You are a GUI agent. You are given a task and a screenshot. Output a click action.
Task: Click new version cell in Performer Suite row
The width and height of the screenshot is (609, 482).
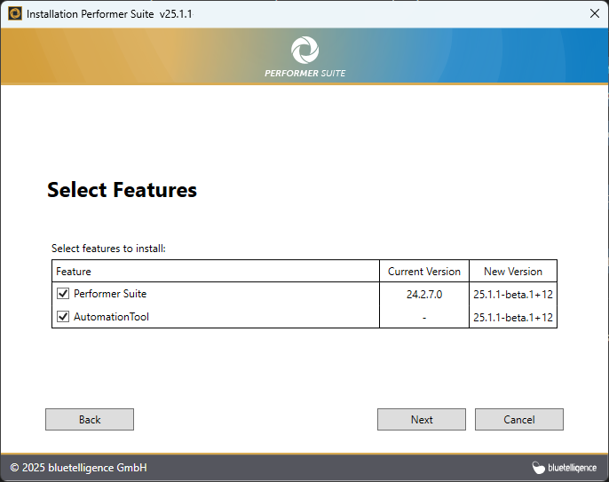(513, 294)
